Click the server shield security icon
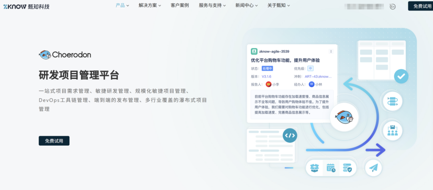Viewport: 433px width, 190px height. tap(347, 168)
